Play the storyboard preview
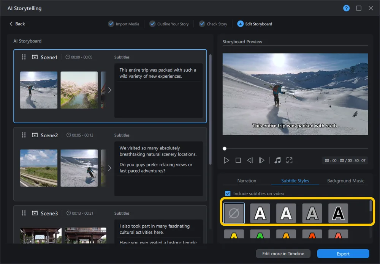This screenshot has height=264, width=380. [x=226, y=160]
